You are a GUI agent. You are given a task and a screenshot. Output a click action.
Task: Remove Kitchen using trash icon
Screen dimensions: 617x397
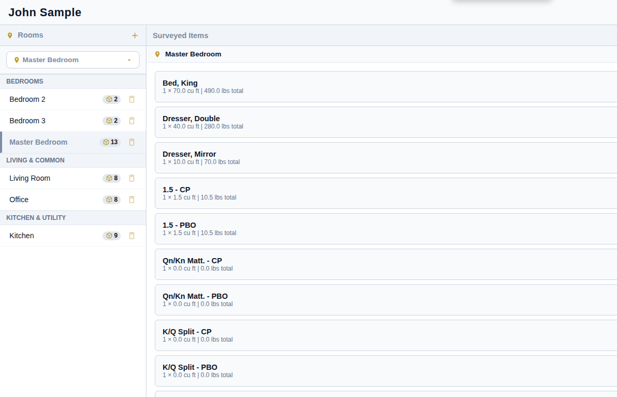point(132,236)
